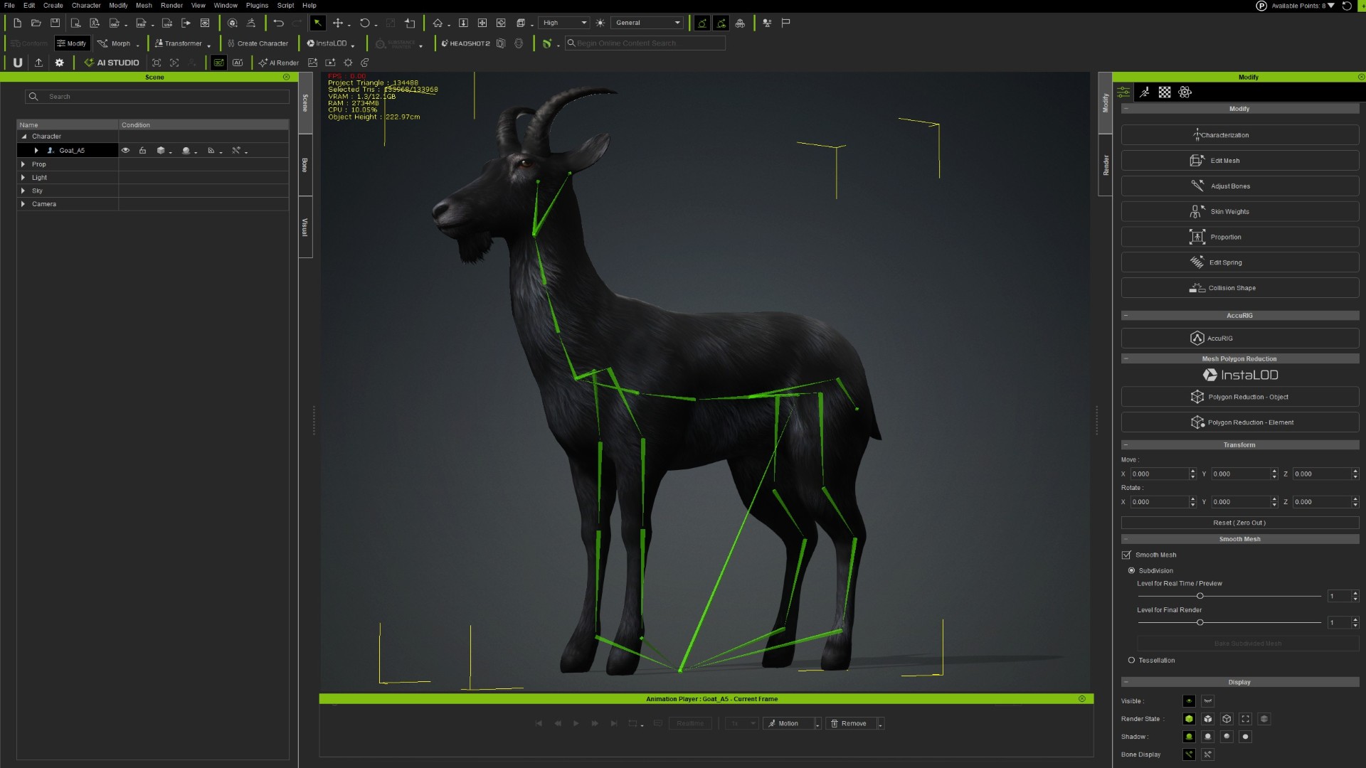Click the Proportion button

tap(1240, 238)
